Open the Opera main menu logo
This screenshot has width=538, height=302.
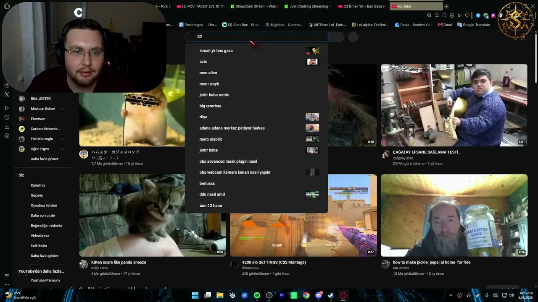pyautogui.click(x=7, y=6)
